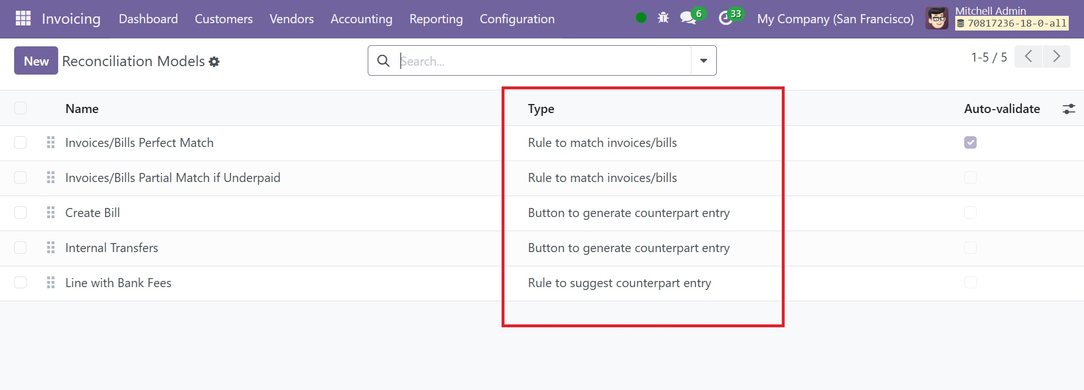Viewport: 1084px width, 390px height.
Task: Check the Internal Transfers row checkbox
Action: (20, 248)
